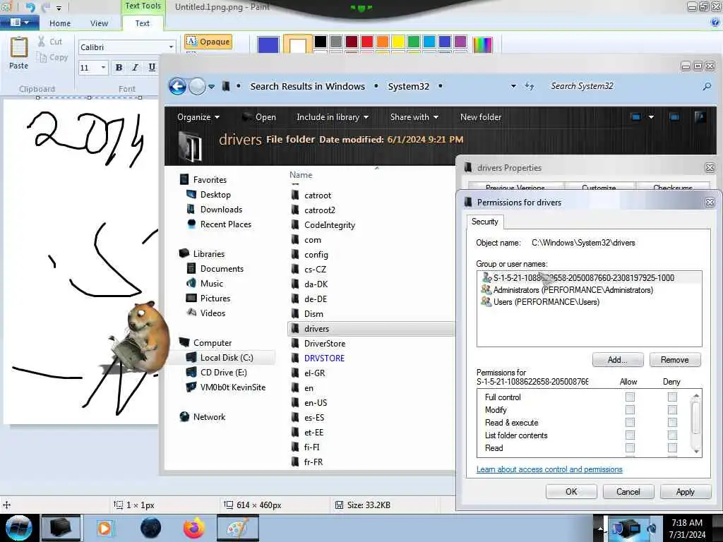This screenshot has width=723, height=542.
Task: Open the Calibri font family dropdown
Action: [171, 47]
